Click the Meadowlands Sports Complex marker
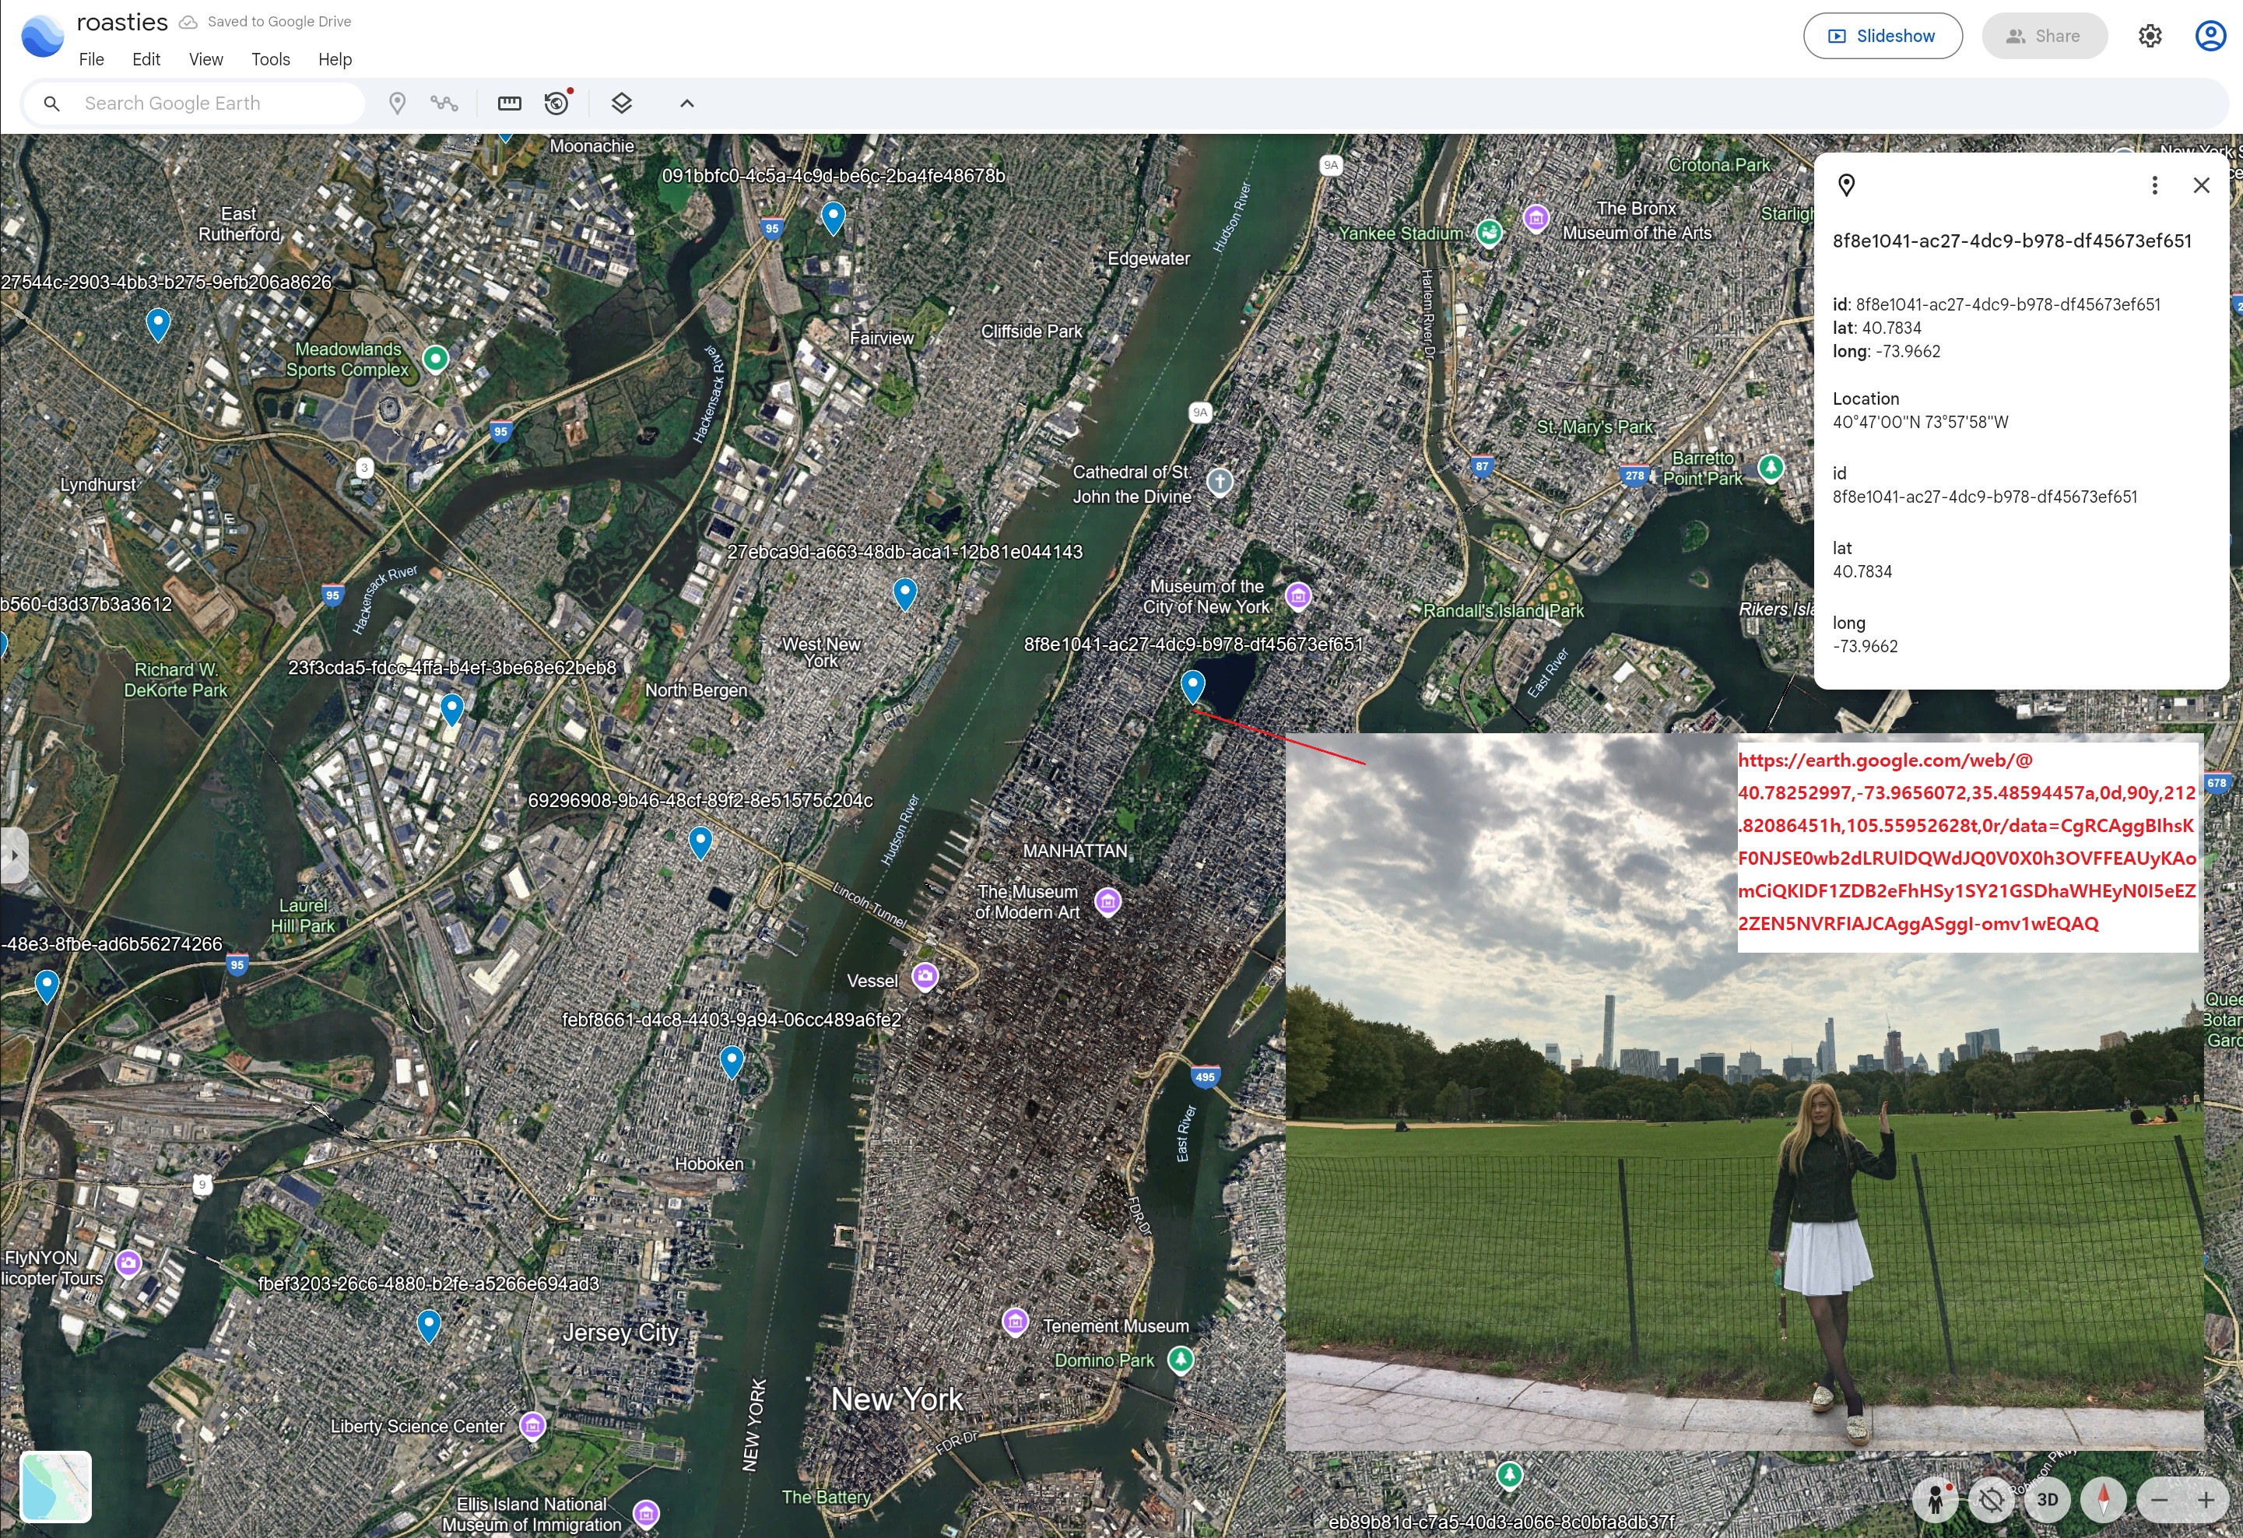This screenshot has width=2243, height=1538. coord(437,359)
